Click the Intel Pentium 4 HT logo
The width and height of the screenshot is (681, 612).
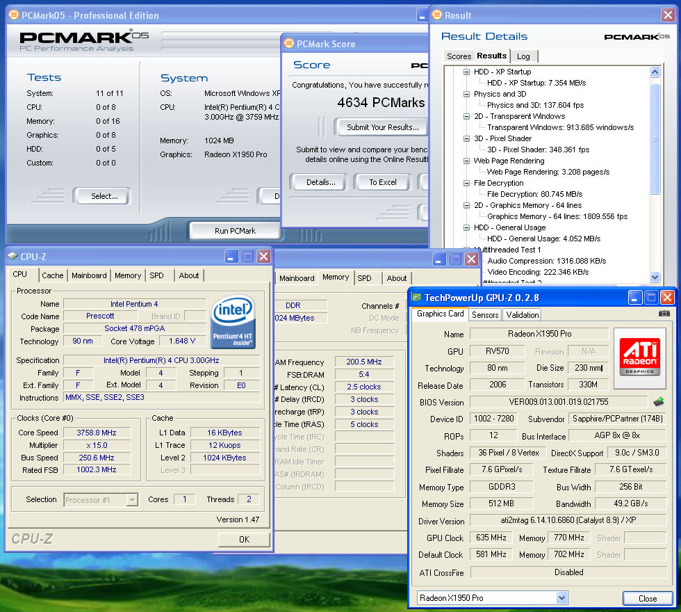[x=233, y=321]
